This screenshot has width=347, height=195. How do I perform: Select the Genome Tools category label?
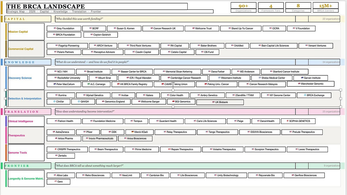point(26,153)
